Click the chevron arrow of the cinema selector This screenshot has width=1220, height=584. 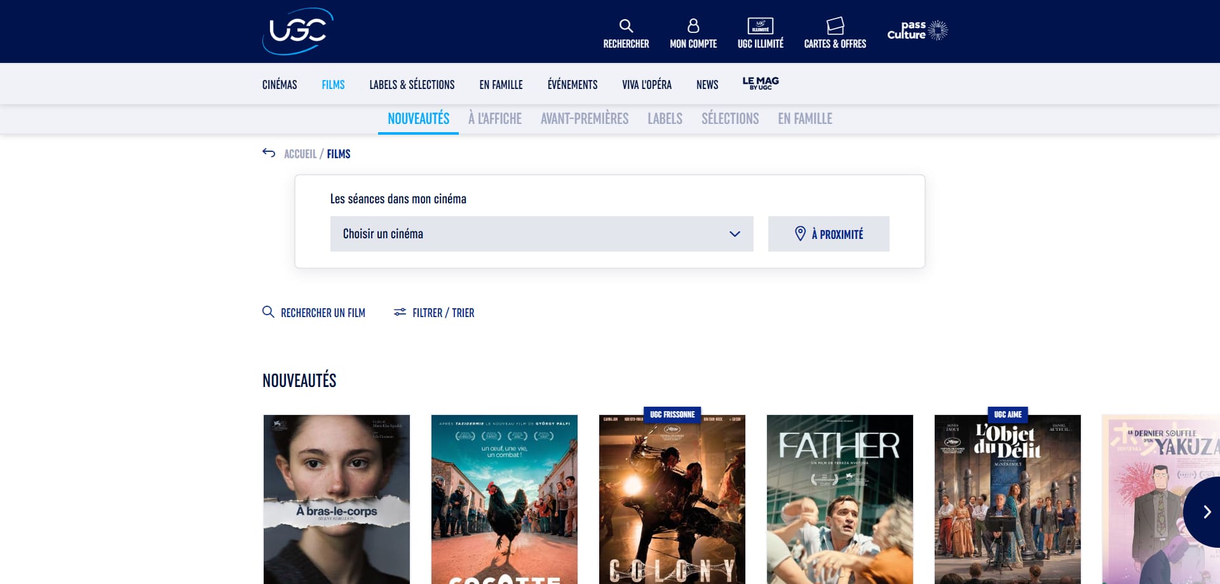pyautogui.click(x=735, y=234)
